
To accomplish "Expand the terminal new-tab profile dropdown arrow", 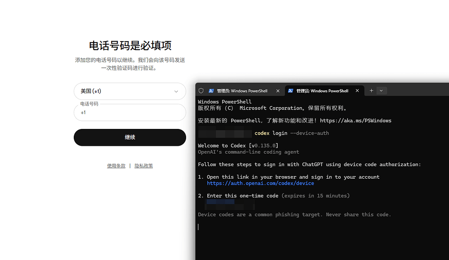I will [381, 90].
